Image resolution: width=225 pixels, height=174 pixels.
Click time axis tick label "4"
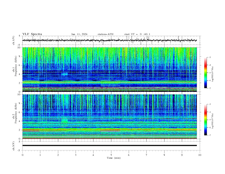click(93, 155)
